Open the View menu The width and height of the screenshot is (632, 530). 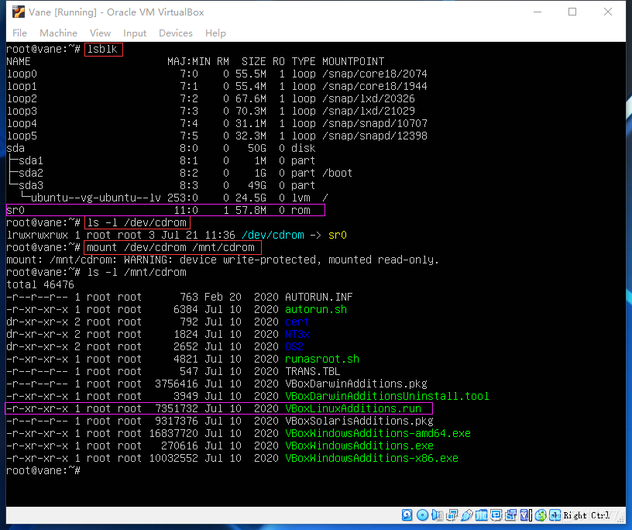pyautogui.click(x=100, y=33)
